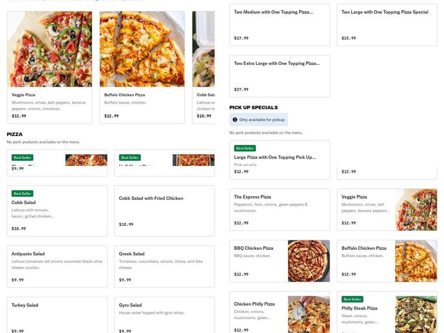The width and height of the screenshot is (444, 333).
Task: Click the Philly Steak Pizza image
Action: [416, 314]
